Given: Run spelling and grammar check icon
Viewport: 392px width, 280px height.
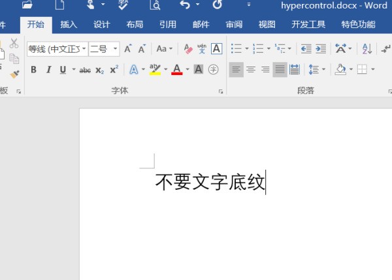Looking at the screenshot, I should 123,5.
